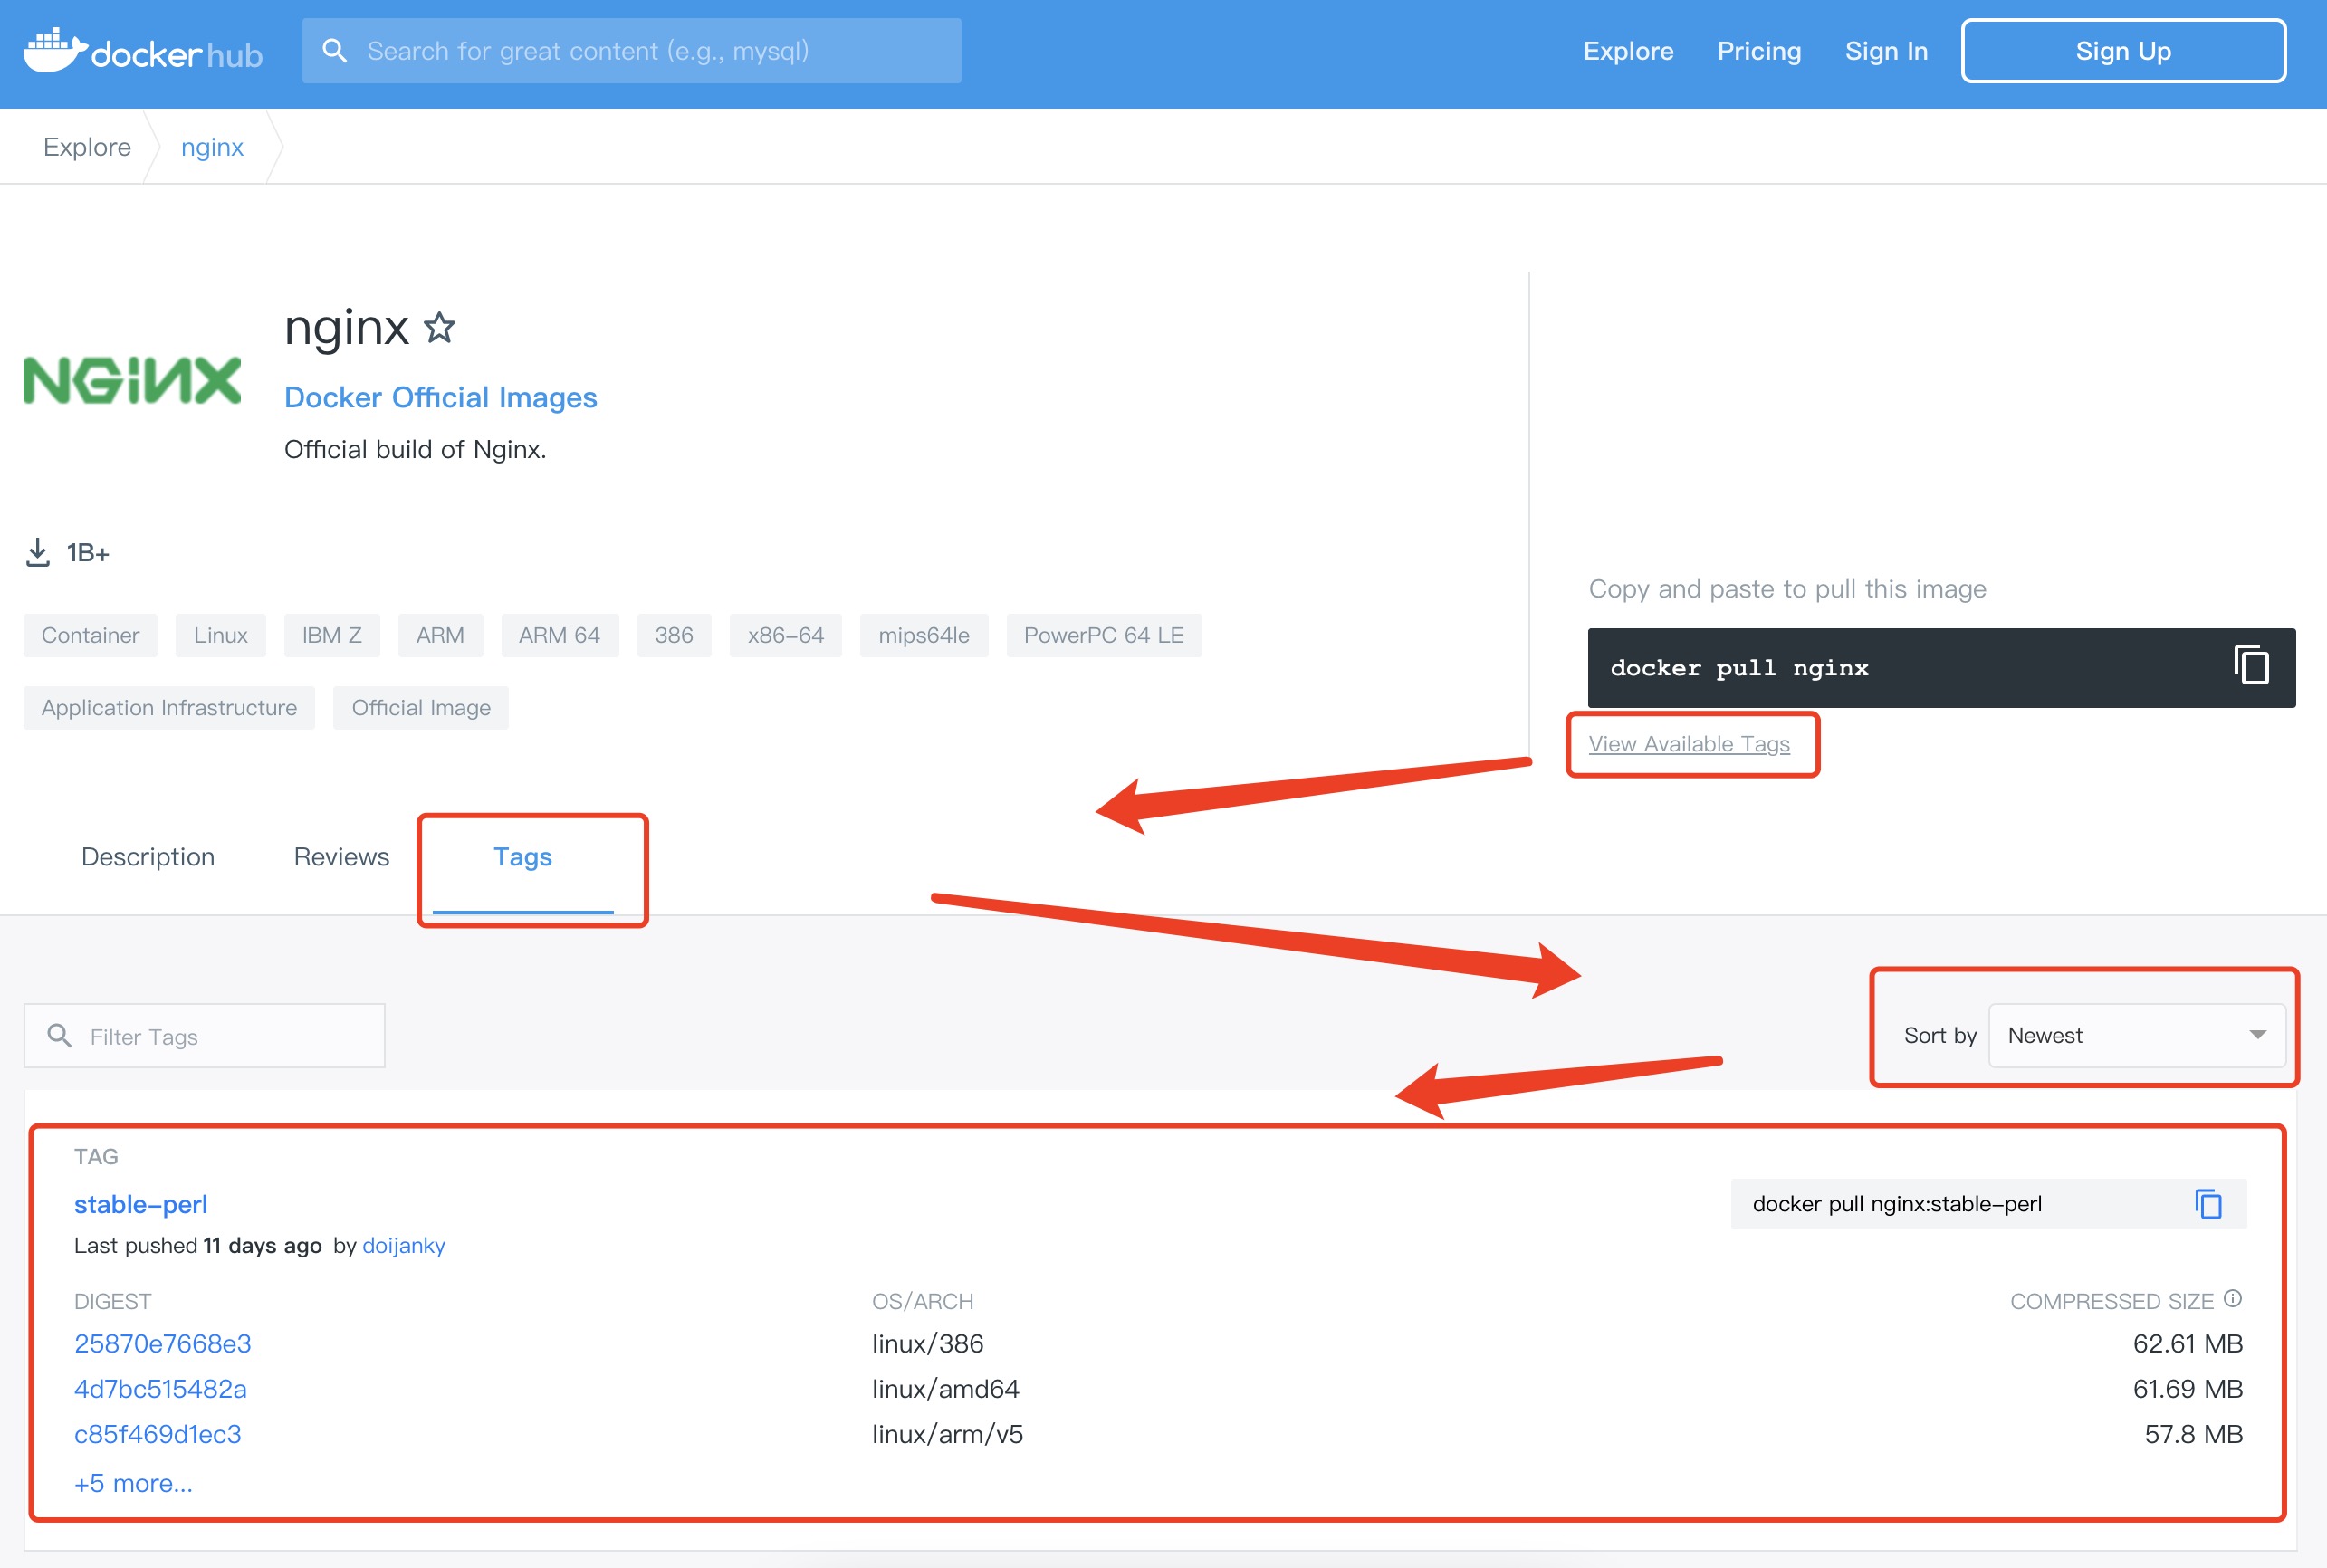Viewport: 2327px width, 1568px height.
Task: Copy the nginx:stable-perl pull command
Action: (x=2208, y=1204)
